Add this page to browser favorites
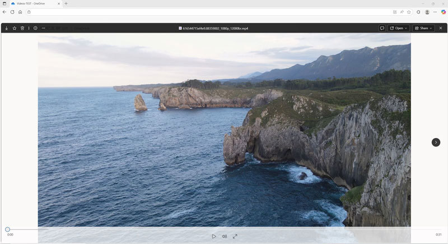This screenshot has height=244, width=448. pyautogui.click(x=409, y=12)
